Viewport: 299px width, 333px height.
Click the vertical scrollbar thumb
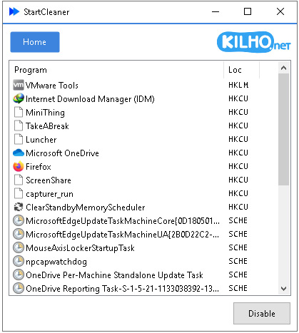pyautogui.click(x=283, y=129)
